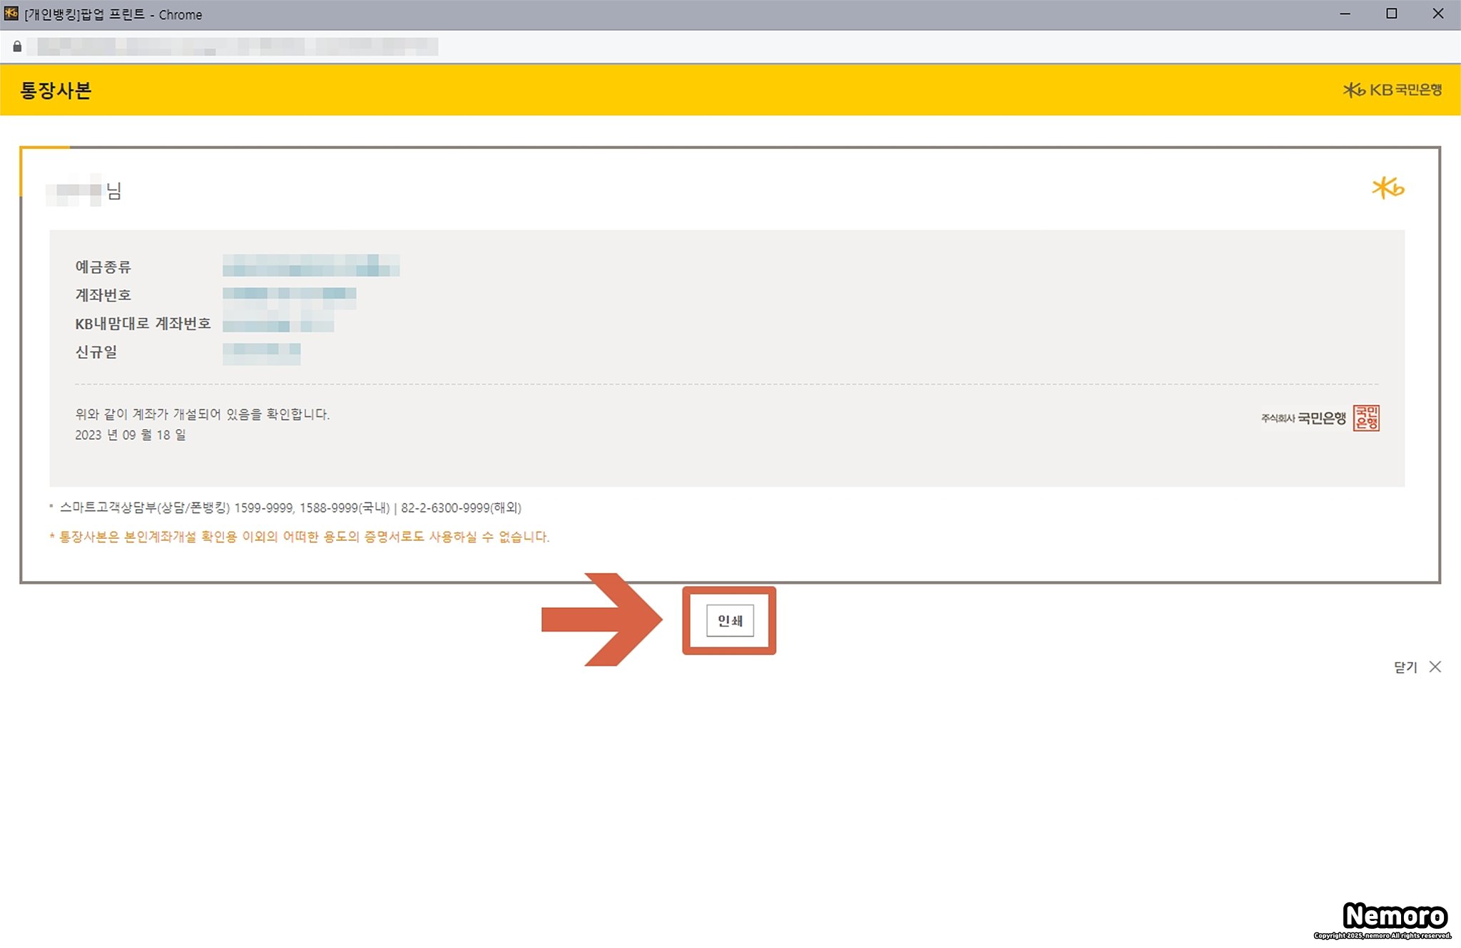Click the red 국민은행 seal stamp

1366,418
